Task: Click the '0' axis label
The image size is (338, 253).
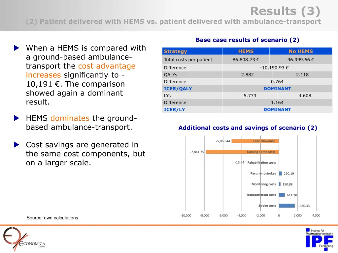Action: tap(279, 215)
